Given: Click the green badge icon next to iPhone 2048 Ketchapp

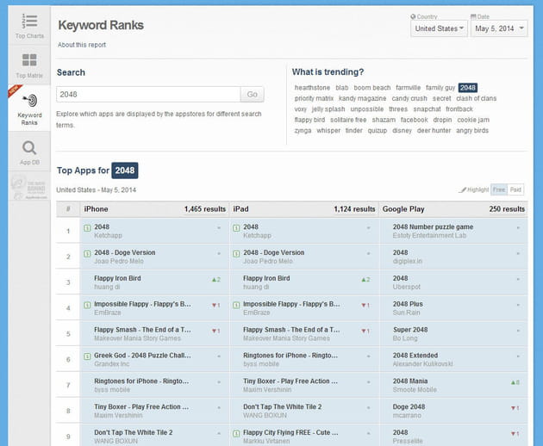Looking at the screenshot, I should 87,228.
